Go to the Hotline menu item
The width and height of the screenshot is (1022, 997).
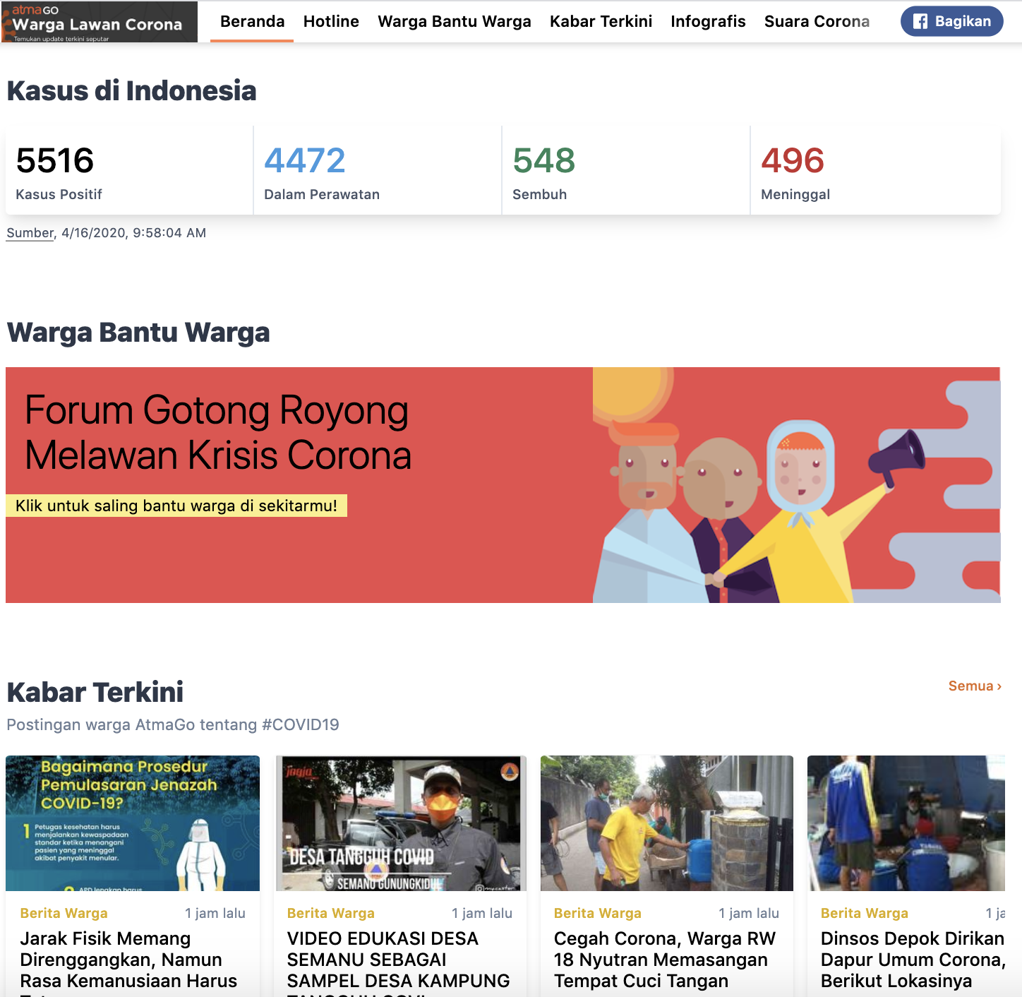pyautogui.click(x=331, y=21)
